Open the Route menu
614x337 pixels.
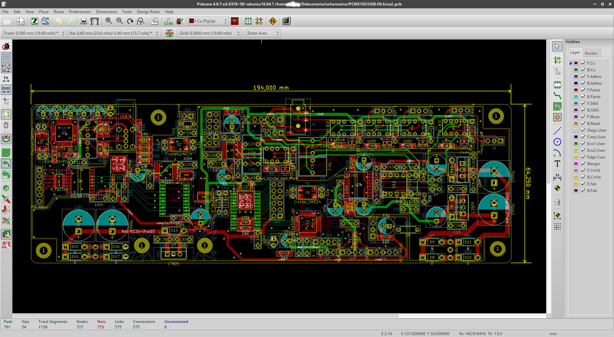59,12
